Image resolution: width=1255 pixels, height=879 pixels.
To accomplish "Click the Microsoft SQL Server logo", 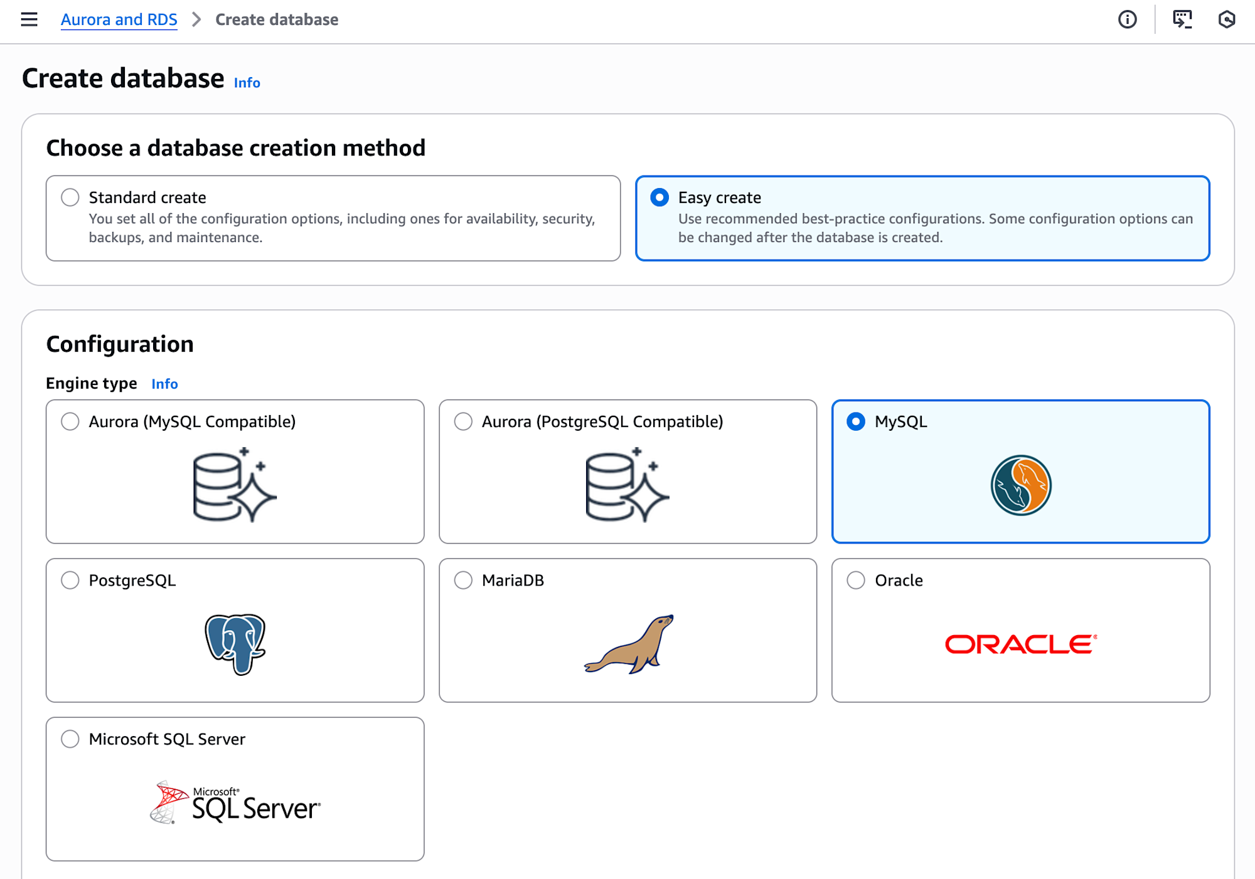I will 235,803.
